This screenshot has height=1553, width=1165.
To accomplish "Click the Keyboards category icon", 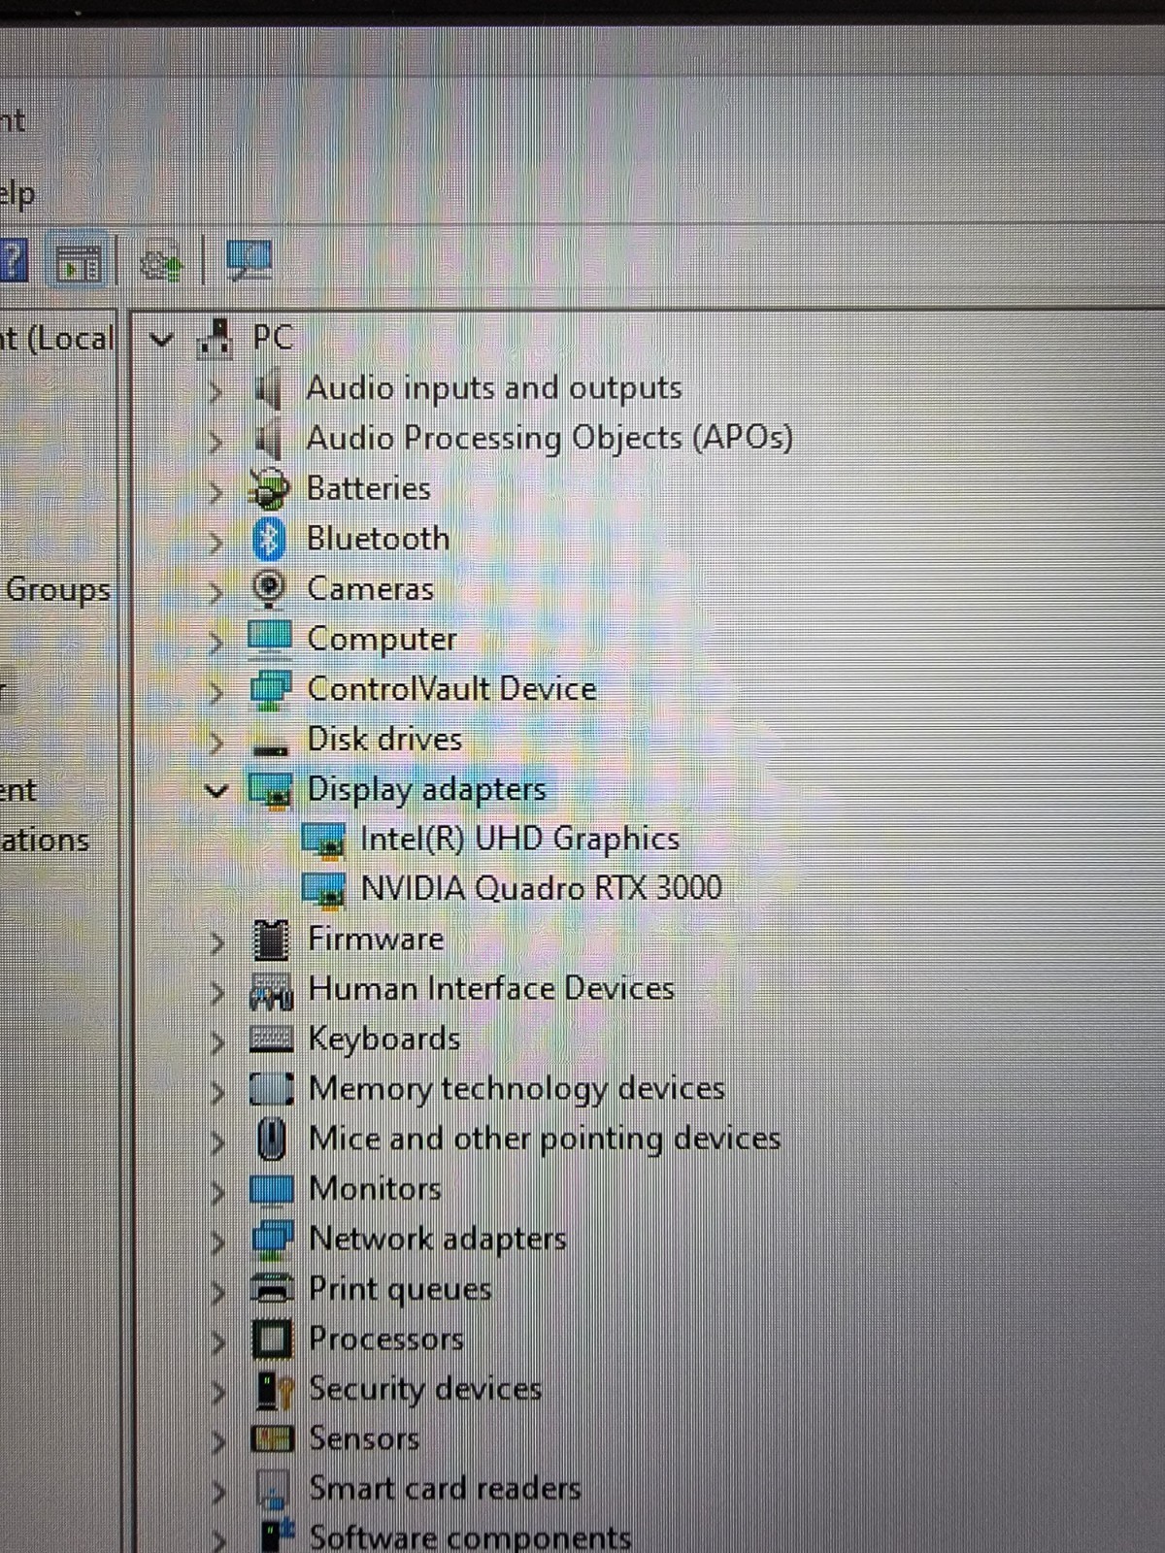I will tap(271, 1040).
